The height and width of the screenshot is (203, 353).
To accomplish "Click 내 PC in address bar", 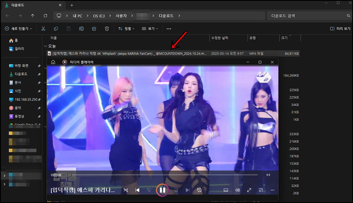I will pyautogui.click(x=77, y=16).
